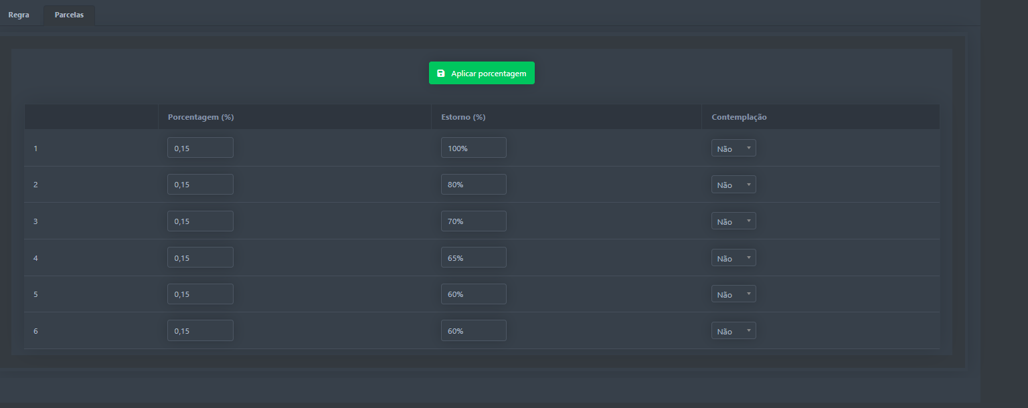This screenshot has width=1028, height=408.
Task: Click the Estorno field showing 100%
Action: tap(473, 148)
